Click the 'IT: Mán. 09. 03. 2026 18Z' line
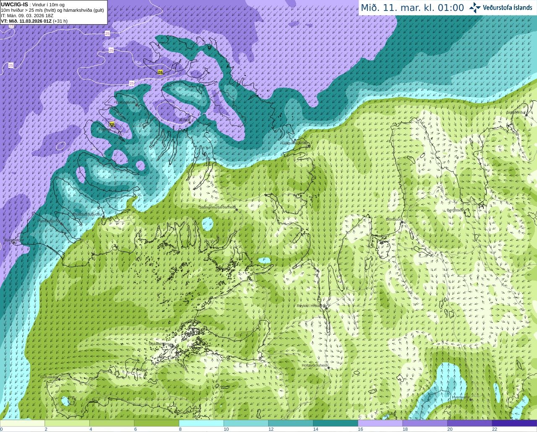537x432 pixels. click(27, 16)
